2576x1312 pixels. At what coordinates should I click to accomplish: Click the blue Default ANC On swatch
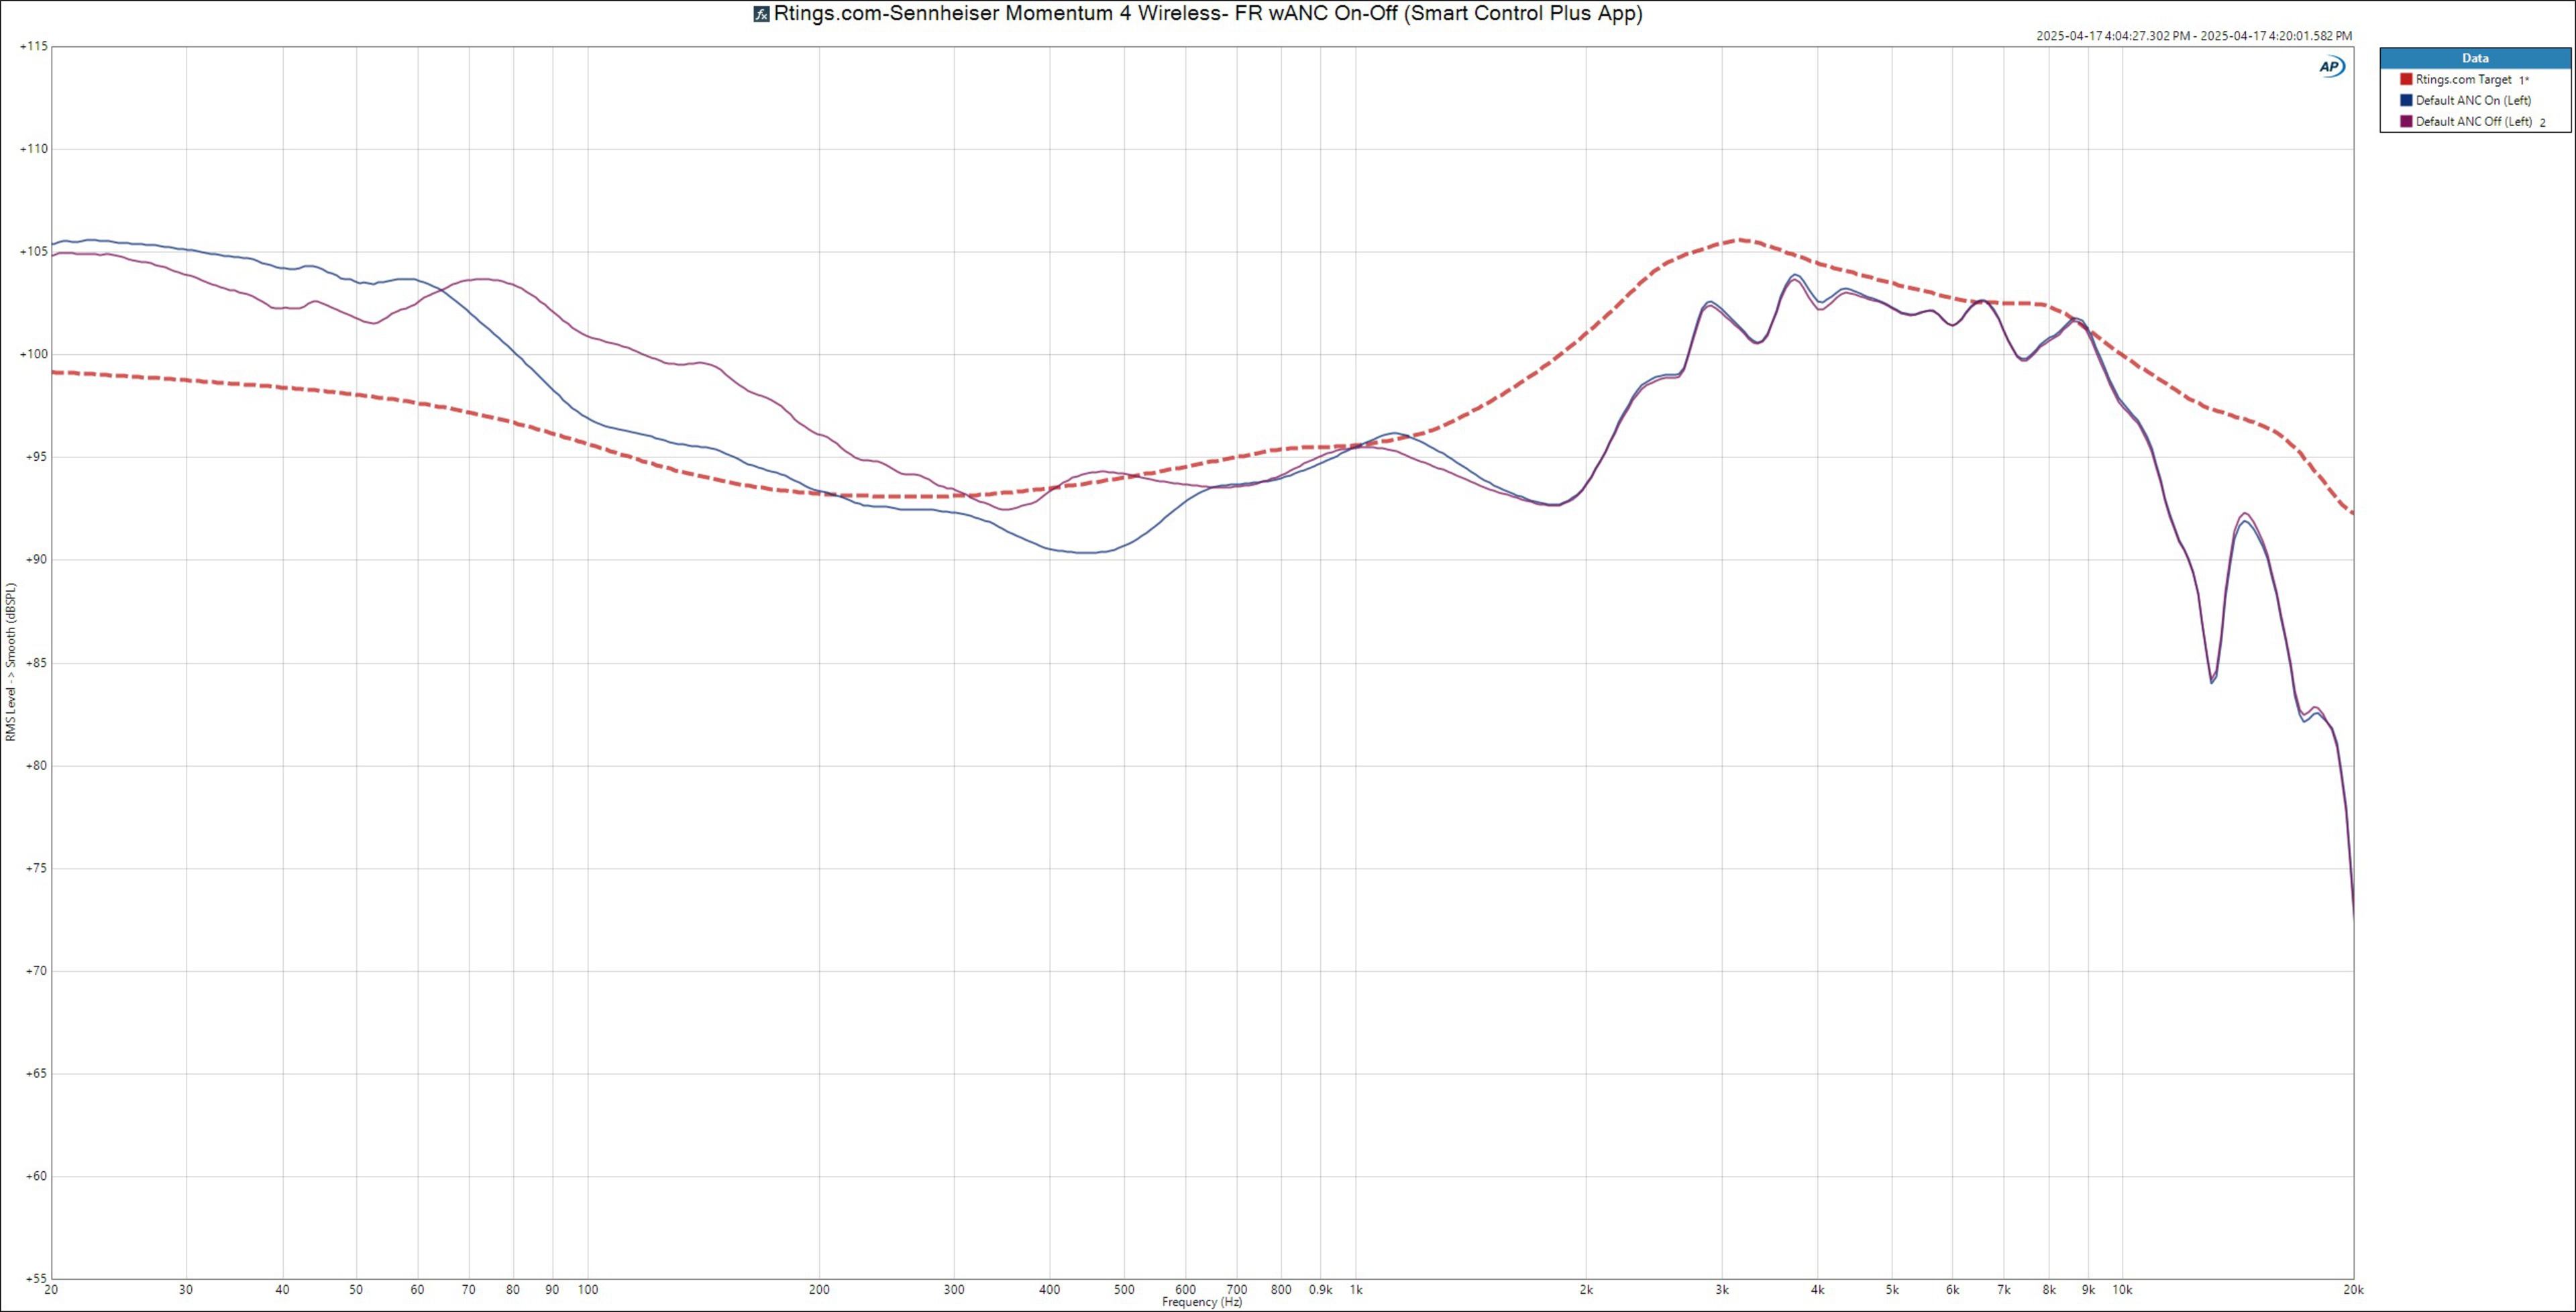2406,100
